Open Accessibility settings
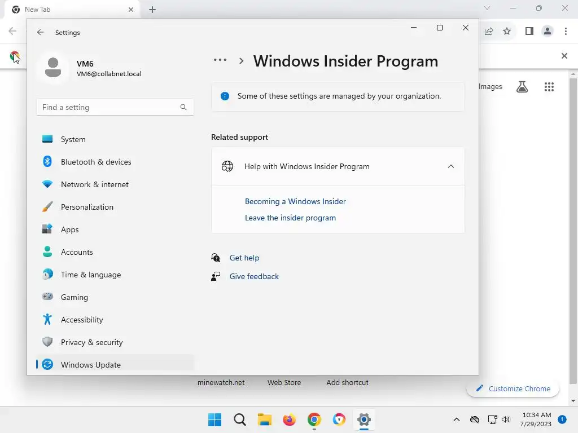Image resolution: width=578 pixels, height=433 pixels. pos(115,319)
